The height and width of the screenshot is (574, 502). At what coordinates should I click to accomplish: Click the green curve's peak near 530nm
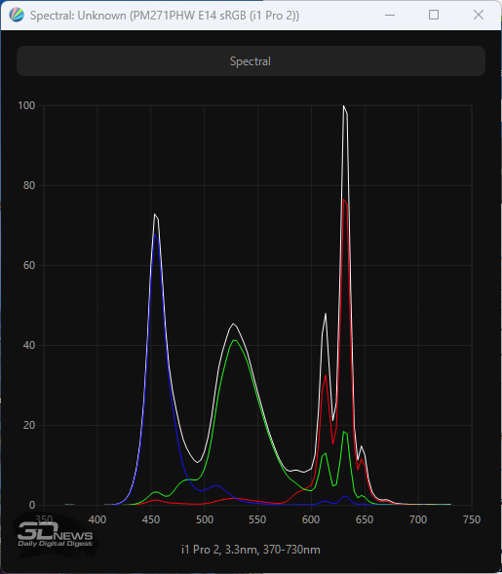click(234, 340)
